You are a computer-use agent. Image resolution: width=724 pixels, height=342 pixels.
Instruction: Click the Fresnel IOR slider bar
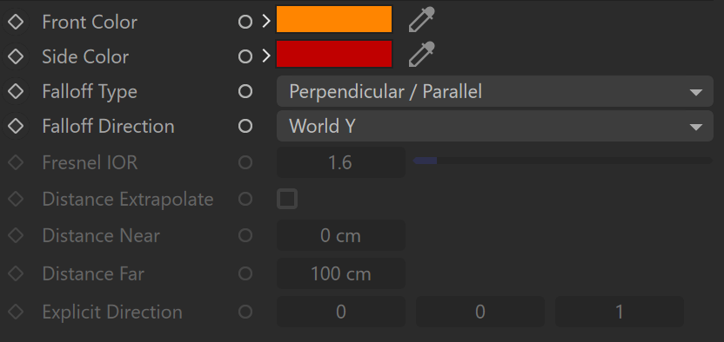click(x=563, y=161)
